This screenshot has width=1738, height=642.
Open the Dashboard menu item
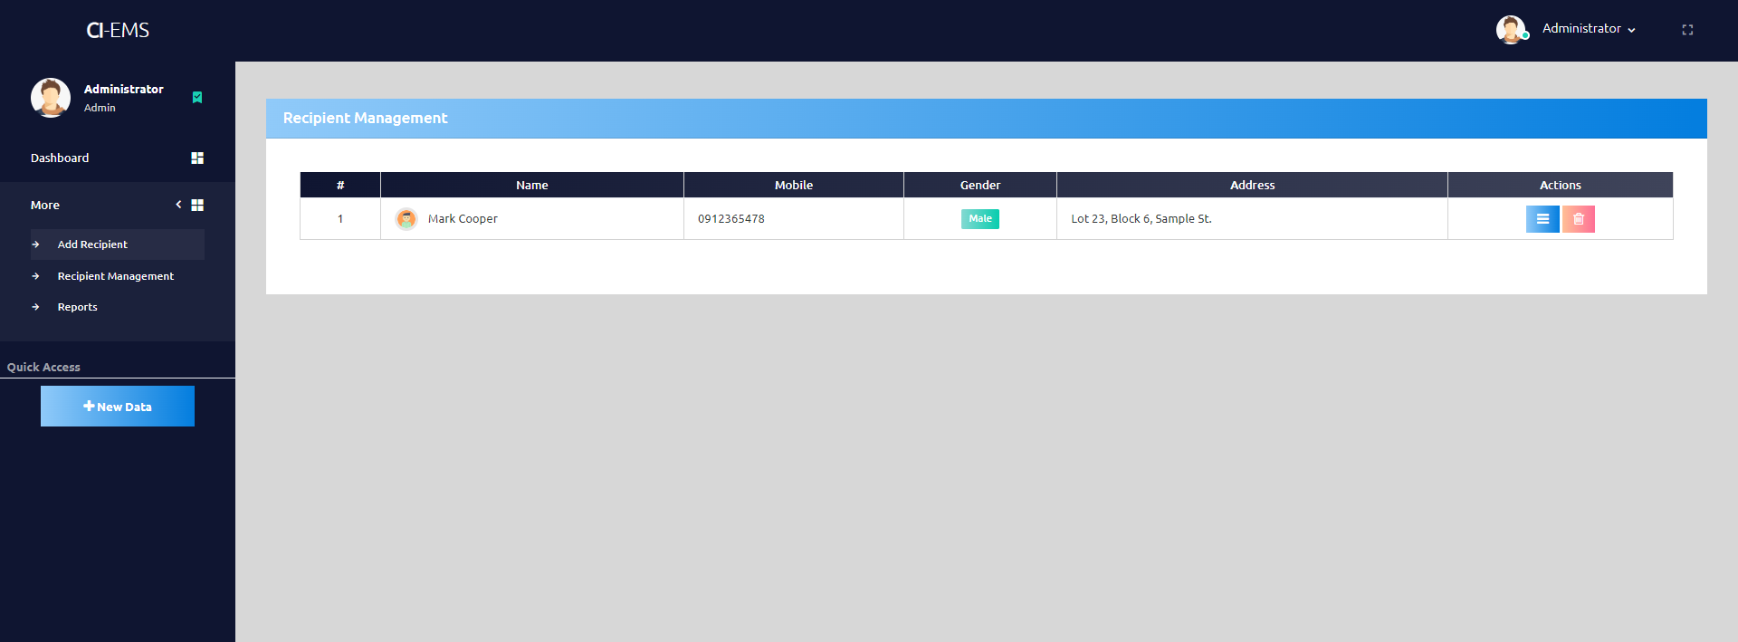coord(117,158)
